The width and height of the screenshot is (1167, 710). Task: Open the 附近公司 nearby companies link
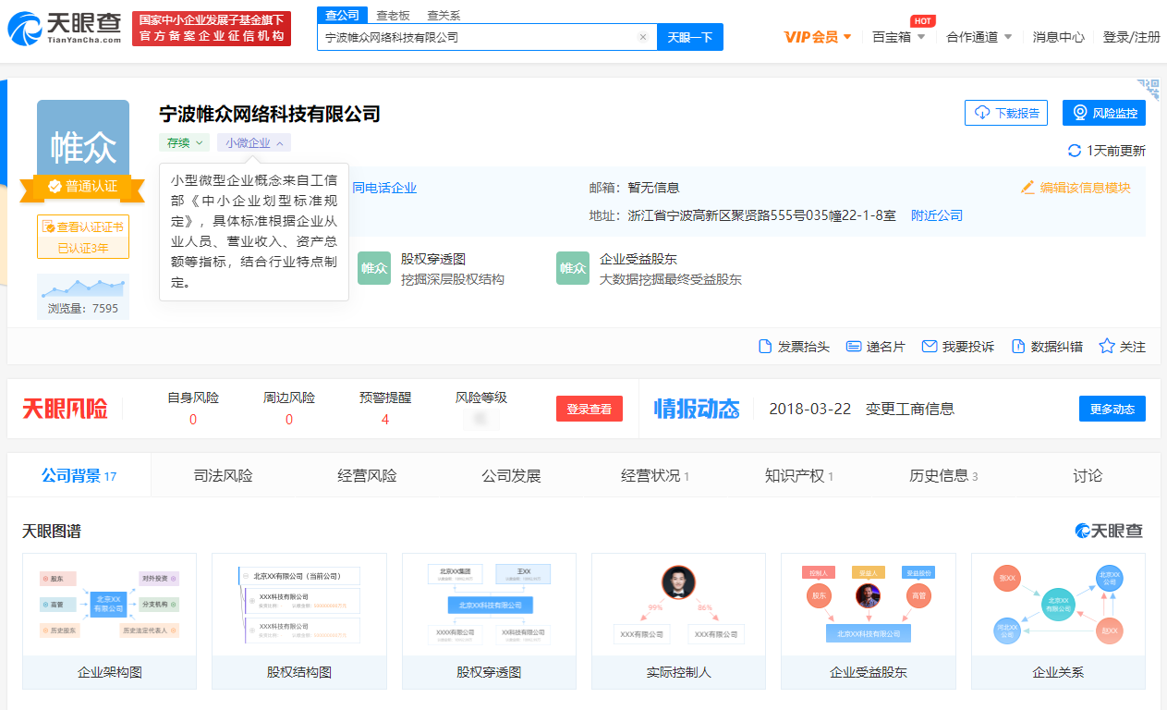(x=937, y=215)
